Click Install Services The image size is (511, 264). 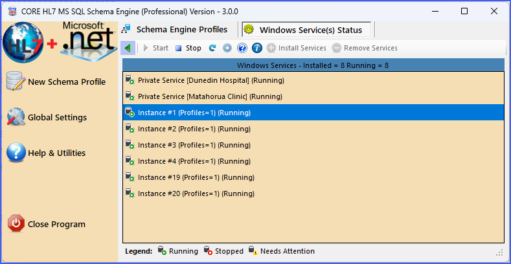coord(296,48)
